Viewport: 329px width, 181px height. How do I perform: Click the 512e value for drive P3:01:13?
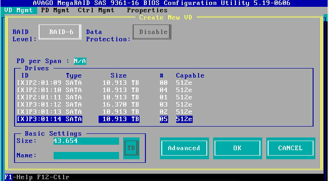point(184,112)
